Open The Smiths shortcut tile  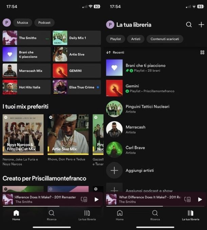pyautogui.click(x=26, y=38)
